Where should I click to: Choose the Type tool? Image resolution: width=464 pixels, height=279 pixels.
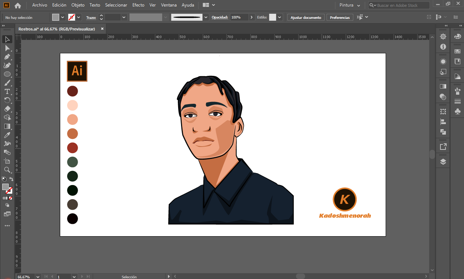pos(7,91)
